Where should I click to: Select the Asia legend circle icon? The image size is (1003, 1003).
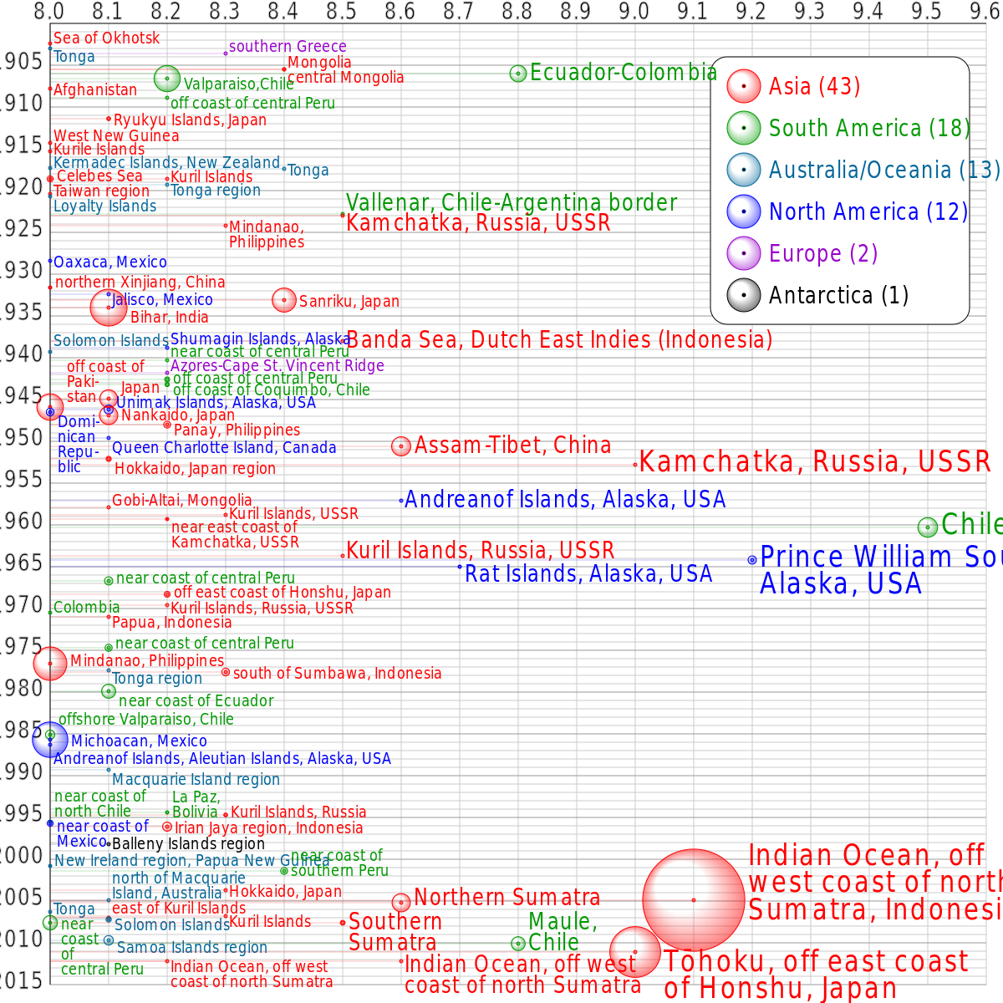pos(743,86)
